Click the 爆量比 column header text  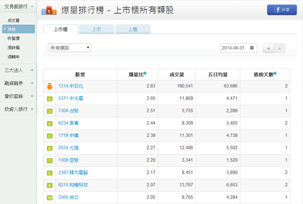136,75
